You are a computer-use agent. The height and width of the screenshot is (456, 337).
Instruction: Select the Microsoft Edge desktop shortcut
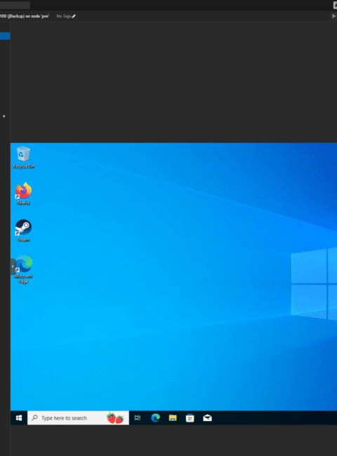click(23, 269)
